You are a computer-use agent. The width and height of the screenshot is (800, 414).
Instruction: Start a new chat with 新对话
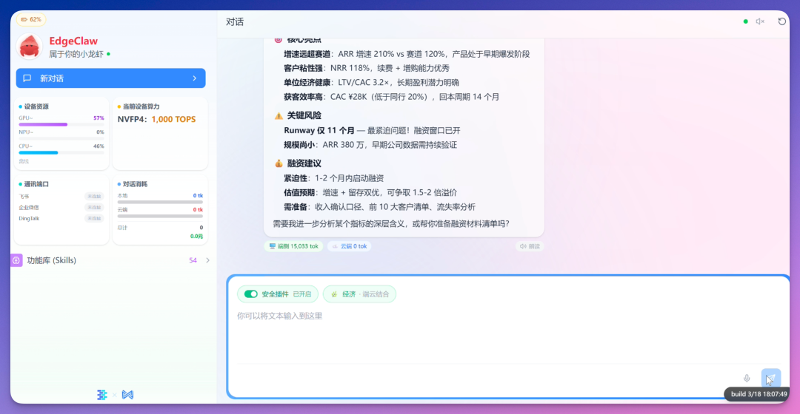coord(110,78)
